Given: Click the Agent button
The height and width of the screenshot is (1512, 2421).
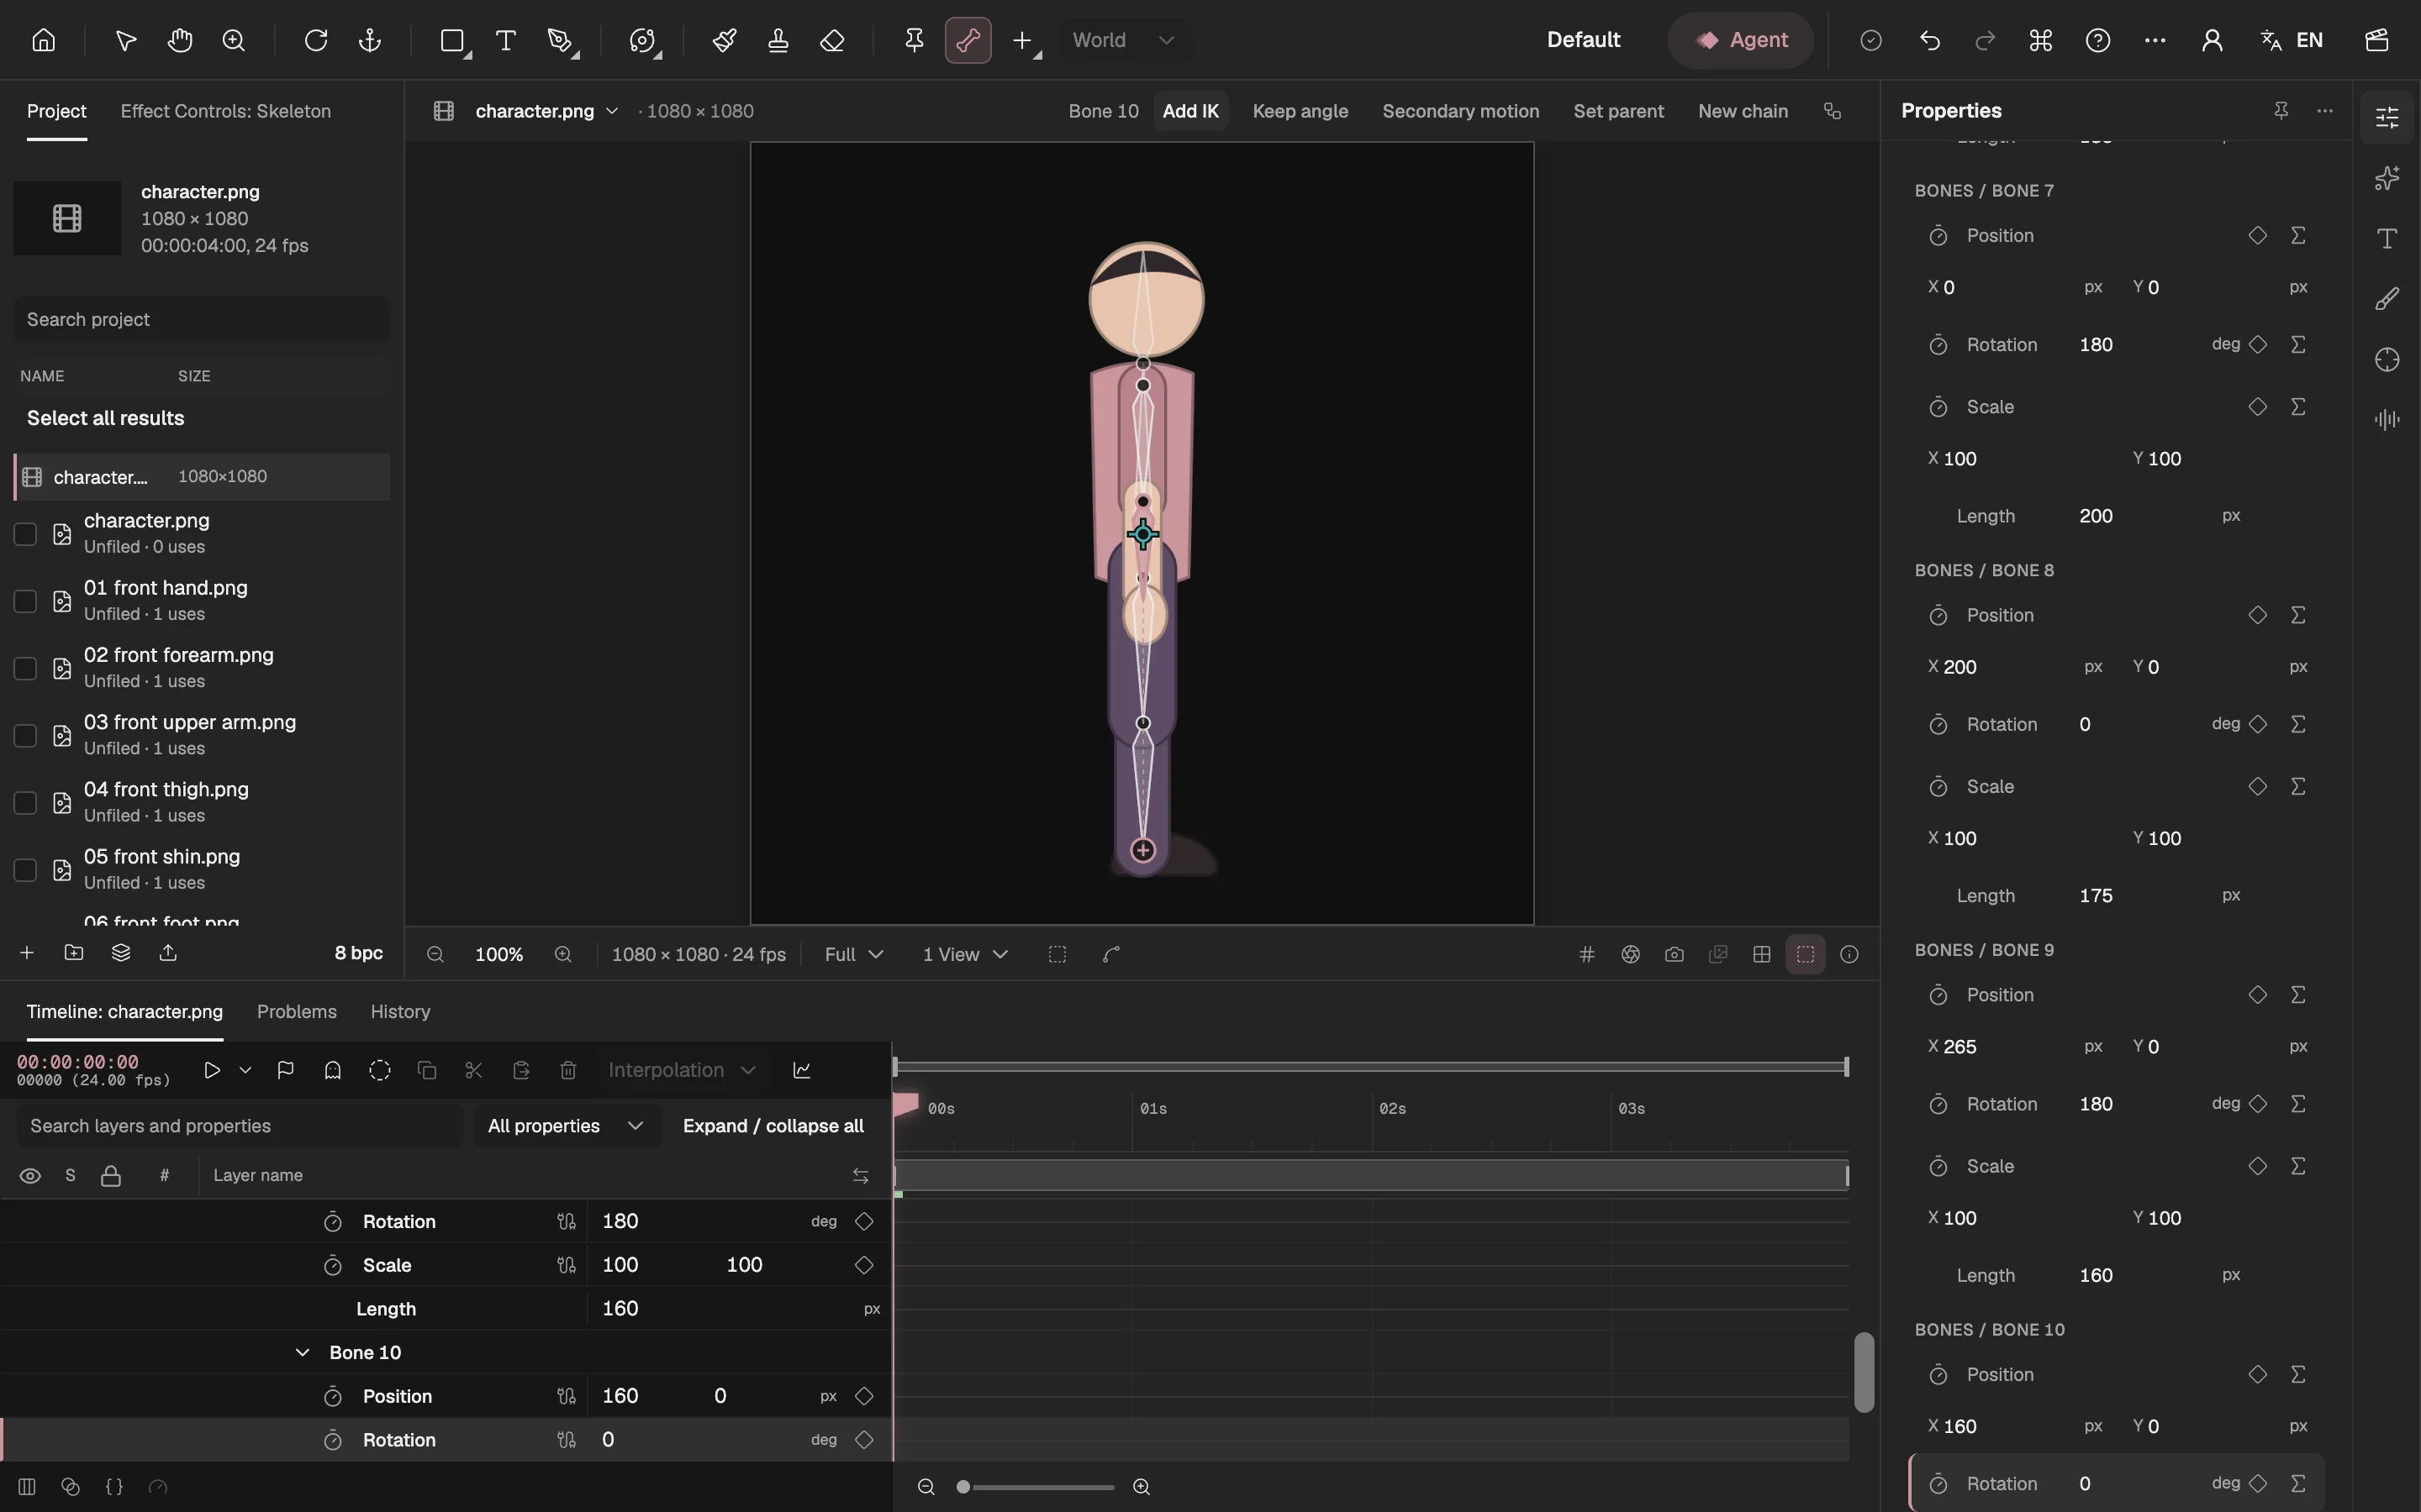Looking at the screenshot, I should click(1741, 40).
